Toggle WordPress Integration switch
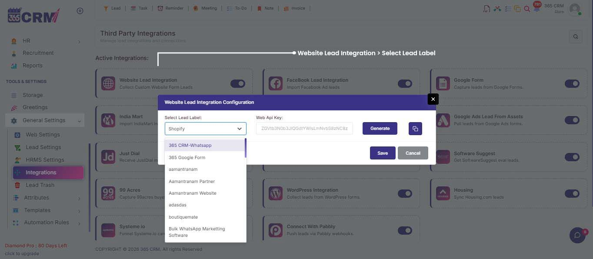Viewport: 593px width, 259px height. click(x=405, y=193)
